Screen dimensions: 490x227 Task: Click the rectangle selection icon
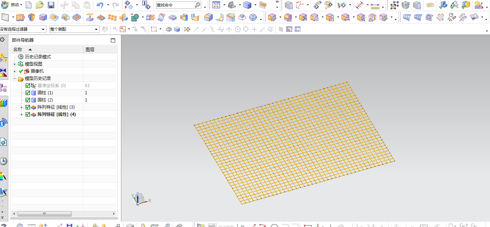(x=154, y=29)
